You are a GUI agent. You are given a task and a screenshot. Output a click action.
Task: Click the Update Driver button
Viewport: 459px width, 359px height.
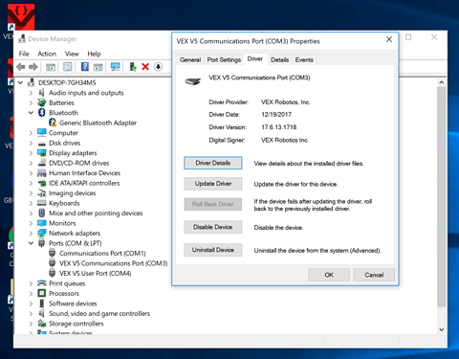click(213, 184)
